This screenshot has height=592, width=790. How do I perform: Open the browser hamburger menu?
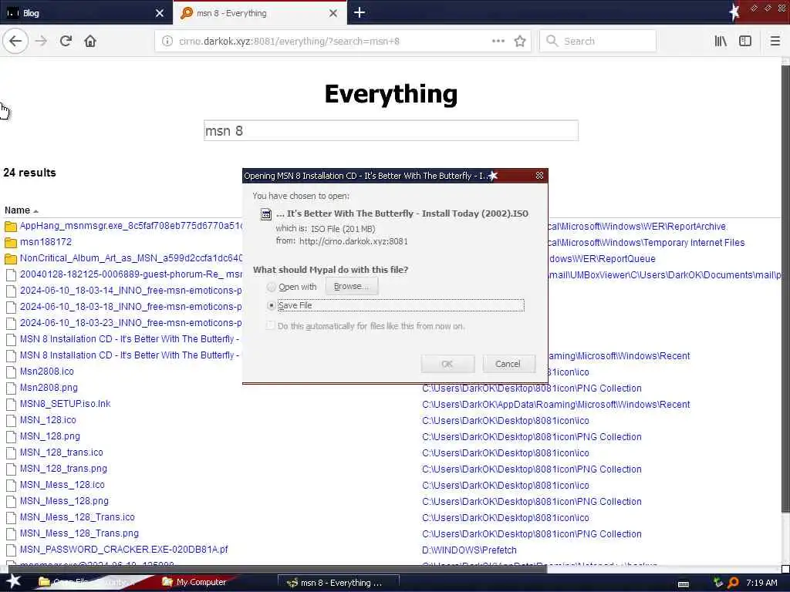[775, 41]
